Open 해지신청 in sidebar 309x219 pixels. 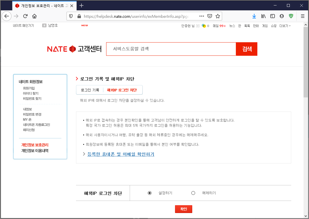pos(29,130)
